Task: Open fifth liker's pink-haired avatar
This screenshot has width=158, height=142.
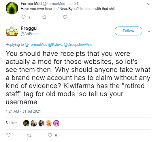Action: click(56, 123)
